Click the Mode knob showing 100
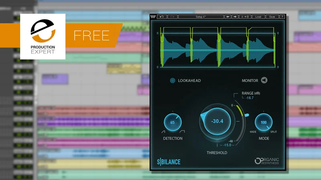 pyautogui.click(x=264, y=122)
